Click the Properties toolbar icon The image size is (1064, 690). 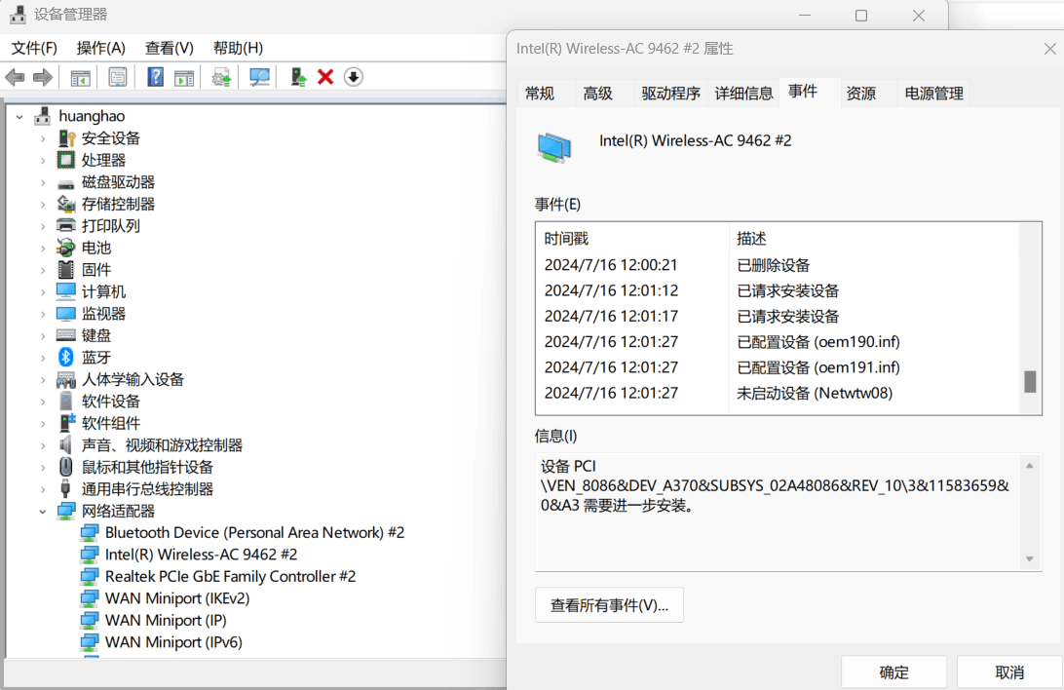coord(117,77)
